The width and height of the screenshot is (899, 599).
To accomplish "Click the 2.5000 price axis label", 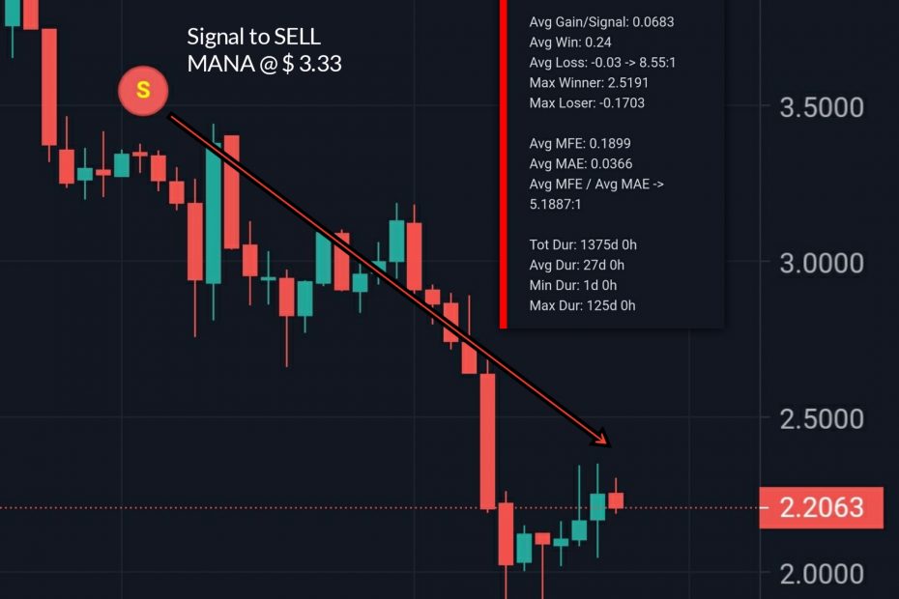I will click(821, 419).
